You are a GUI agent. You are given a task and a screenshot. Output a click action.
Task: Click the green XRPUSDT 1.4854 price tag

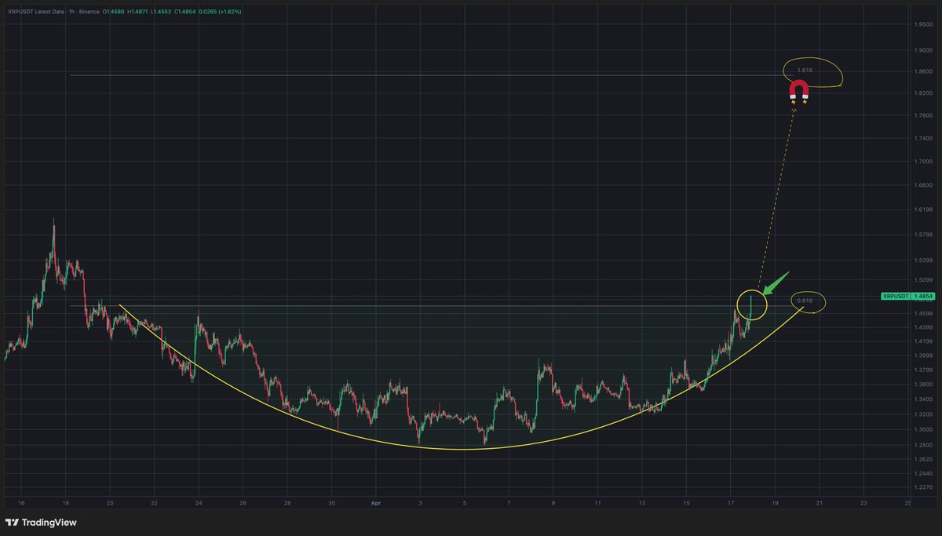point(908,296)
